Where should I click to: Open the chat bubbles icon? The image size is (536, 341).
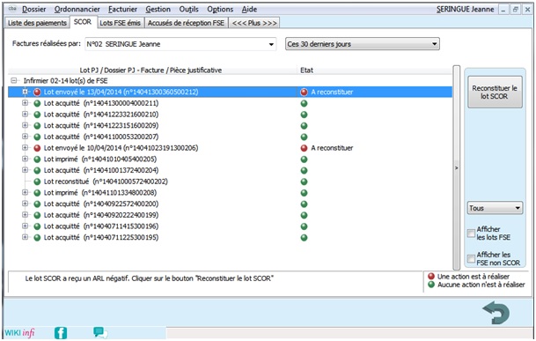(x=100, y=332)
